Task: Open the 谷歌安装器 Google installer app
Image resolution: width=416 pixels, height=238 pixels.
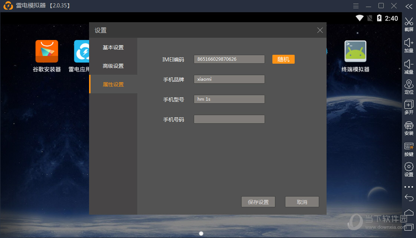Action: coord(47,51)
